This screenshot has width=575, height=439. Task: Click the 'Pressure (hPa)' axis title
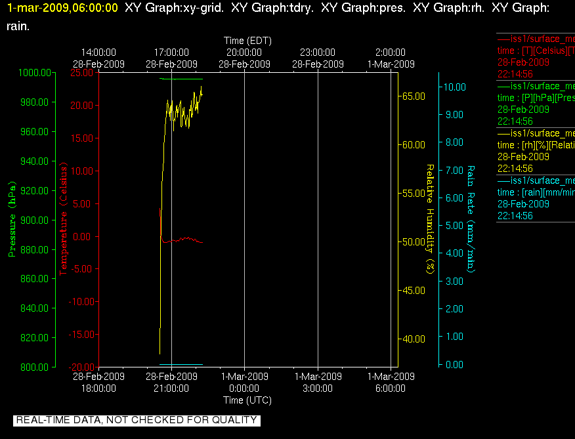[12, 219]
